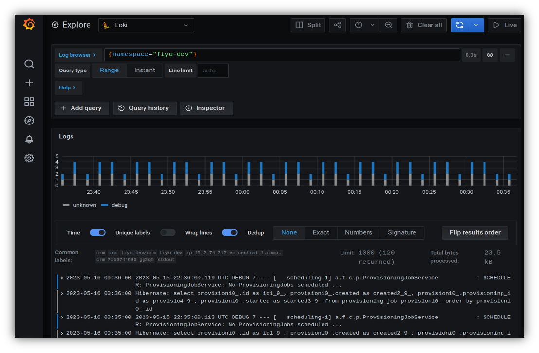
Task: Expand the 00:35:00 Hibernate log row
Action: (x=62, y=333)
